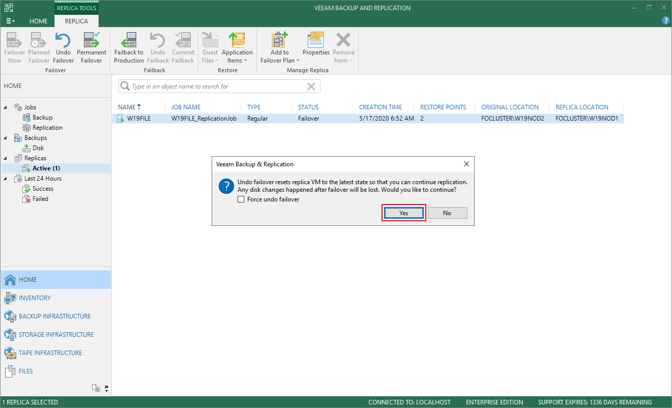The image size is (672, 408).
Task: Clear the search box with X
Action: (x=311, y=86)
